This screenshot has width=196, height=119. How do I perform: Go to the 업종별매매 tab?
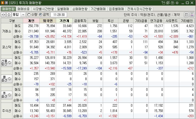coord(116,9)
